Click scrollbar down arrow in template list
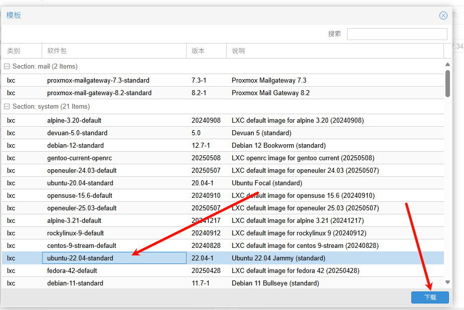464x310 pixels. point(447,282)
